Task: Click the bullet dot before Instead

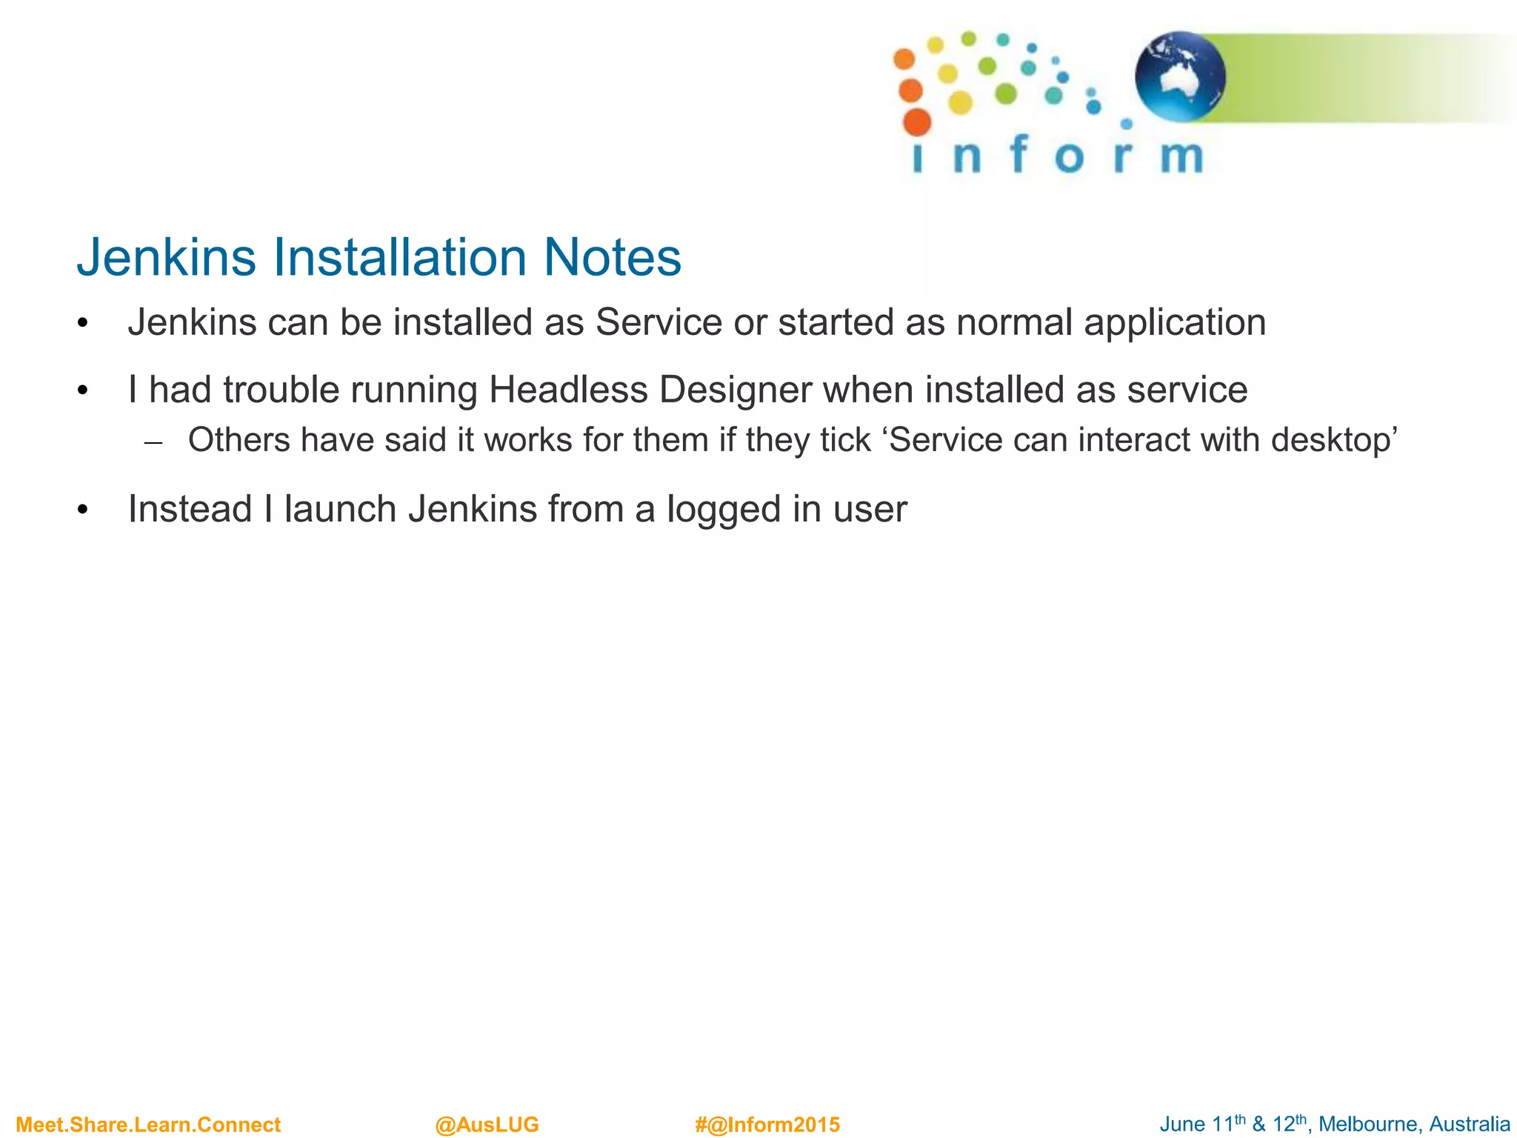Action: (x=83, y=510)
